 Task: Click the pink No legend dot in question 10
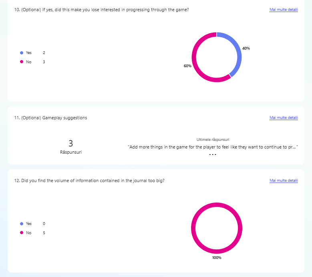[x=22, y=62]
